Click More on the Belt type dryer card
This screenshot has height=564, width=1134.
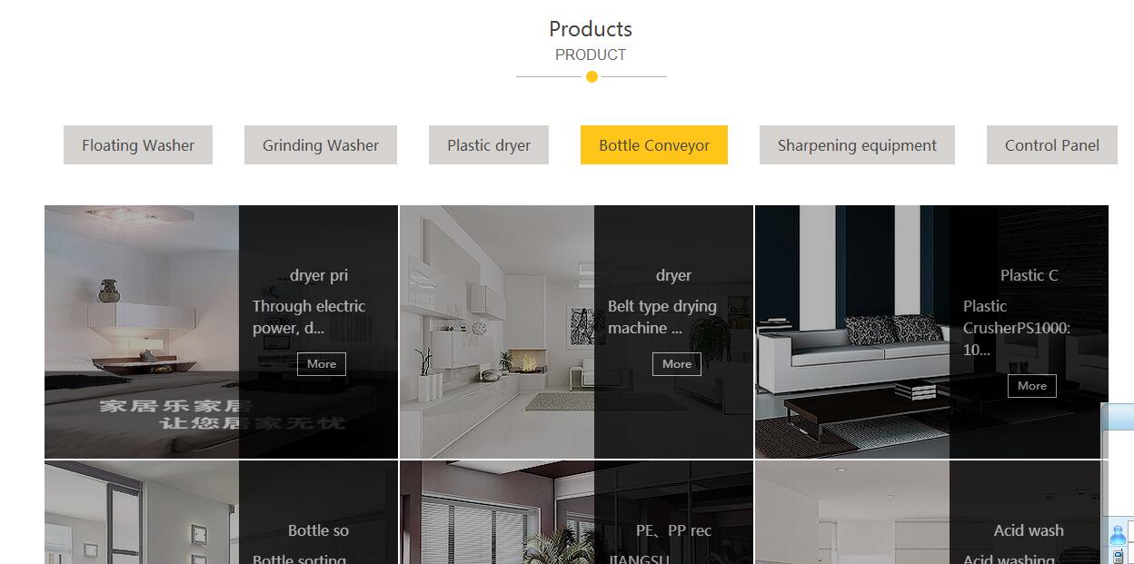click(x=677, y=364)
